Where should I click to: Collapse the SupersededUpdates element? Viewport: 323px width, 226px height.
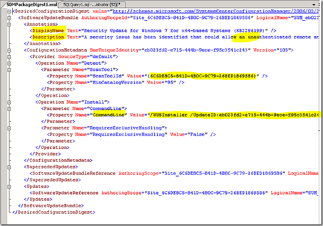(9, 167)
